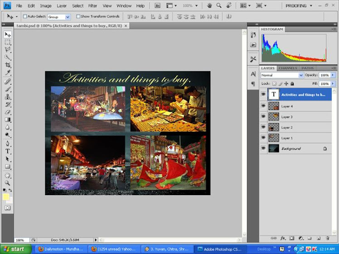Select the Lasso tool

8,50
